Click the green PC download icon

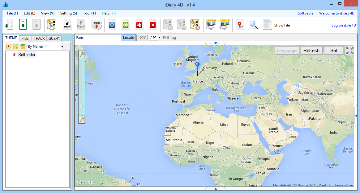pos(23,24)
